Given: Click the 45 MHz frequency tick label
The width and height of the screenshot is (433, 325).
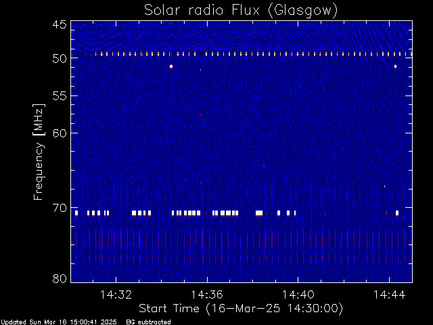Looking at the screenshot, I should [x=60, y=25].
